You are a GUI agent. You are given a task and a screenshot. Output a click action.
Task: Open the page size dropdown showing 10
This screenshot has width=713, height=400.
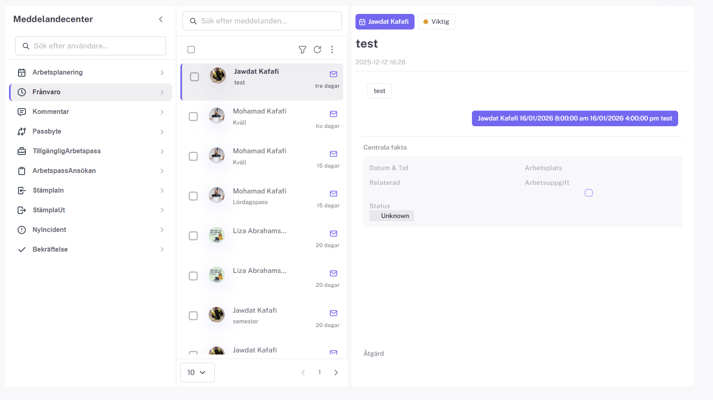[197, 373]
